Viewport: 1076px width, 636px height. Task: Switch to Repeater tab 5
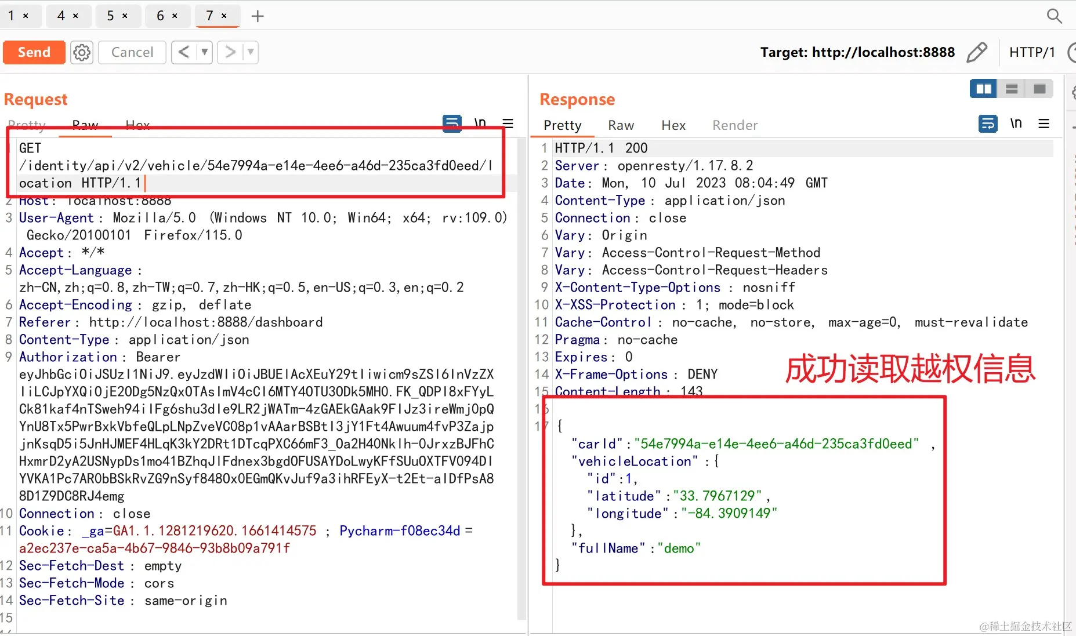coord(110,16)
